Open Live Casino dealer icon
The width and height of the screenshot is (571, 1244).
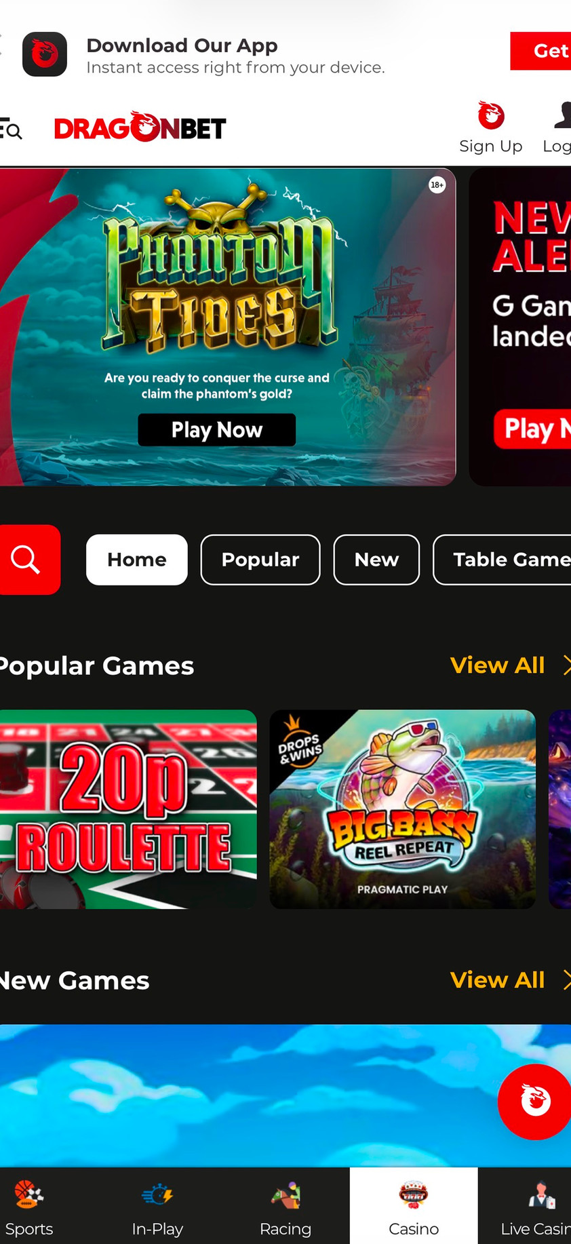tap(541, 1195)
